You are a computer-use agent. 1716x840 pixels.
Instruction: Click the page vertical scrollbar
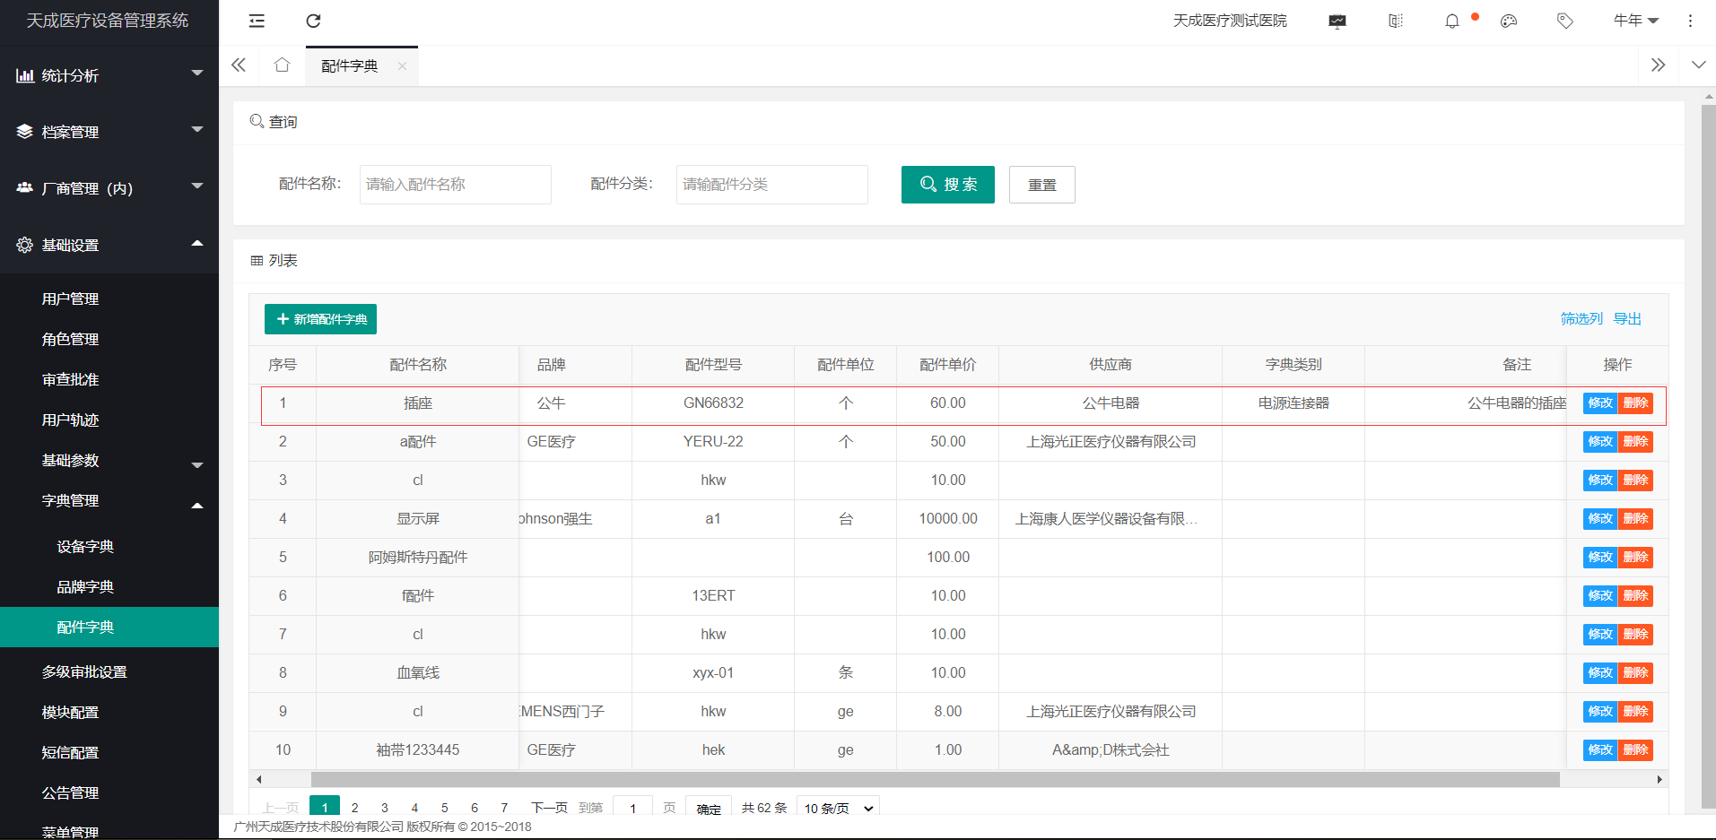click(1708, 457)
